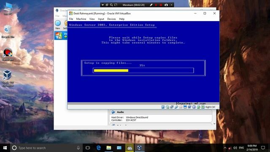This screenshot has height=152, width=270.
Task: Click the Cortana microphone icon
Action: click(x=78, y=148)
